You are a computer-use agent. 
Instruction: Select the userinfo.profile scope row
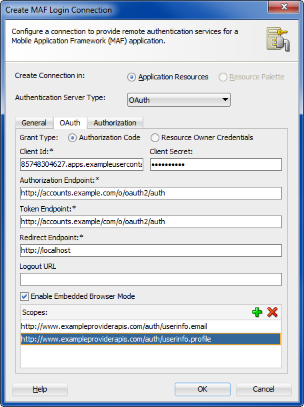point(151,339)
